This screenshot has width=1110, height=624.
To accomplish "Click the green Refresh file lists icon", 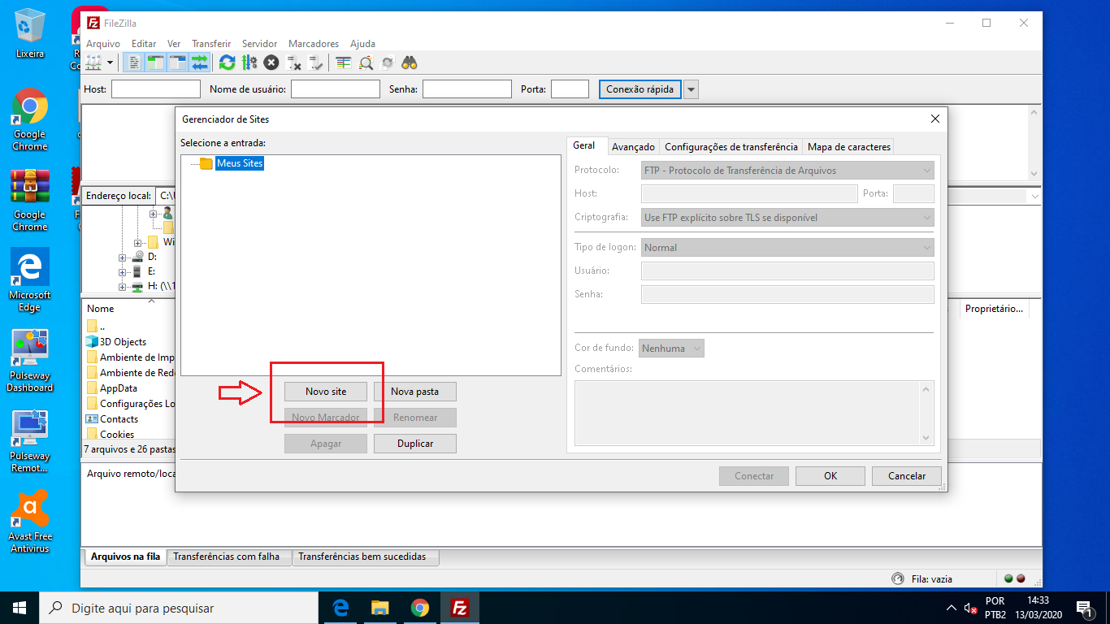I will pyautogui.click(x=228, y=63).
